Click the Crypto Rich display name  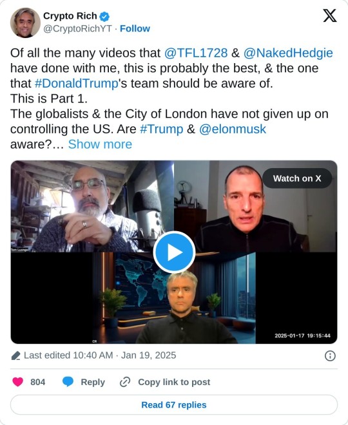70,16
